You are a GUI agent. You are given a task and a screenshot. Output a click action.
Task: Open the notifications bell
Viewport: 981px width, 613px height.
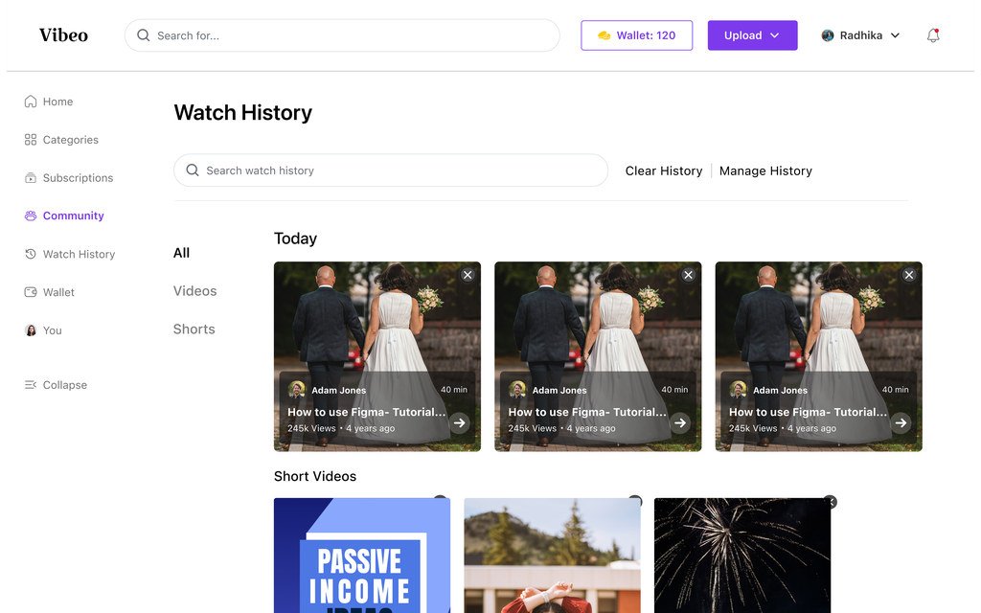933,35
